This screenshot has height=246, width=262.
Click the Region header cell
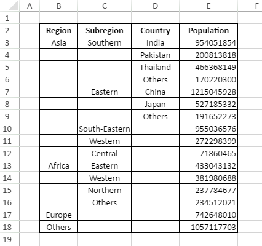click(x=59, y=30)
